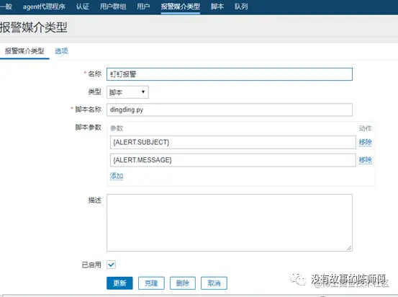Remove the {ALERT.MESSAGE} parameter via 移除
398x297 pixels.
[366, 160]
